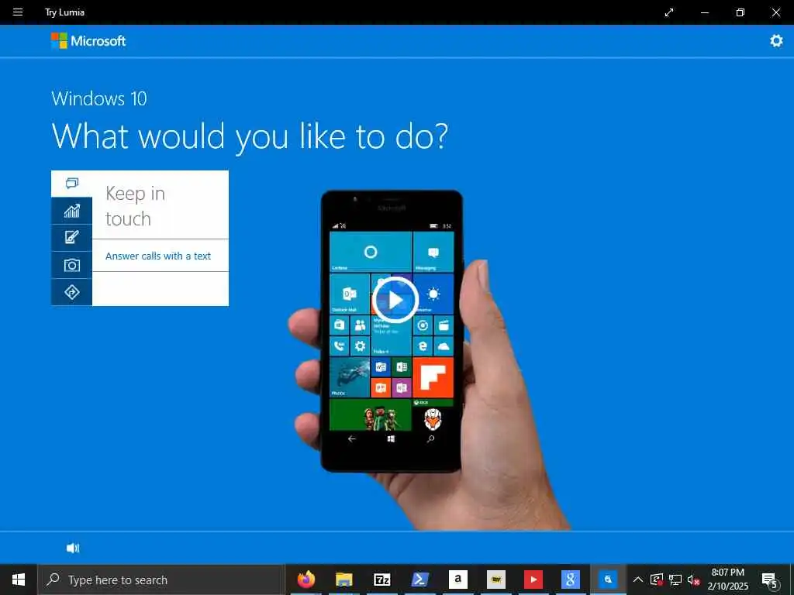
Task: Click the phone's Windows home button
Action: point(391,439)
